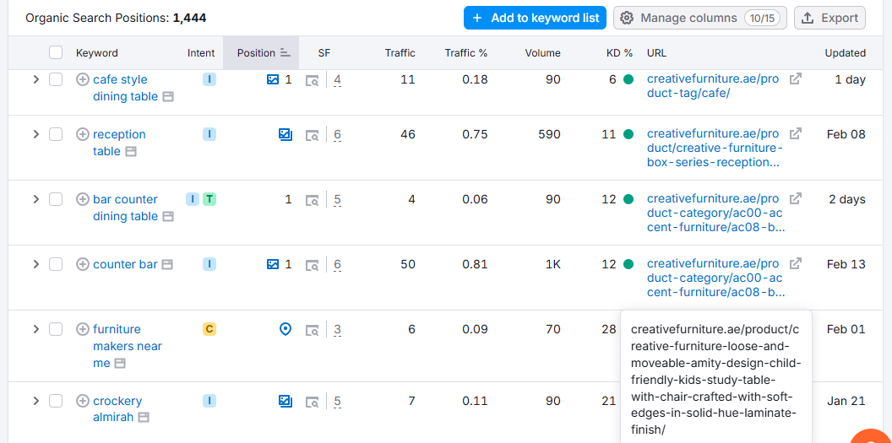Viewport: 892px width, 443px height.
Task: Click image pack position icon for reception table
Action: click(x=286, y=135)
